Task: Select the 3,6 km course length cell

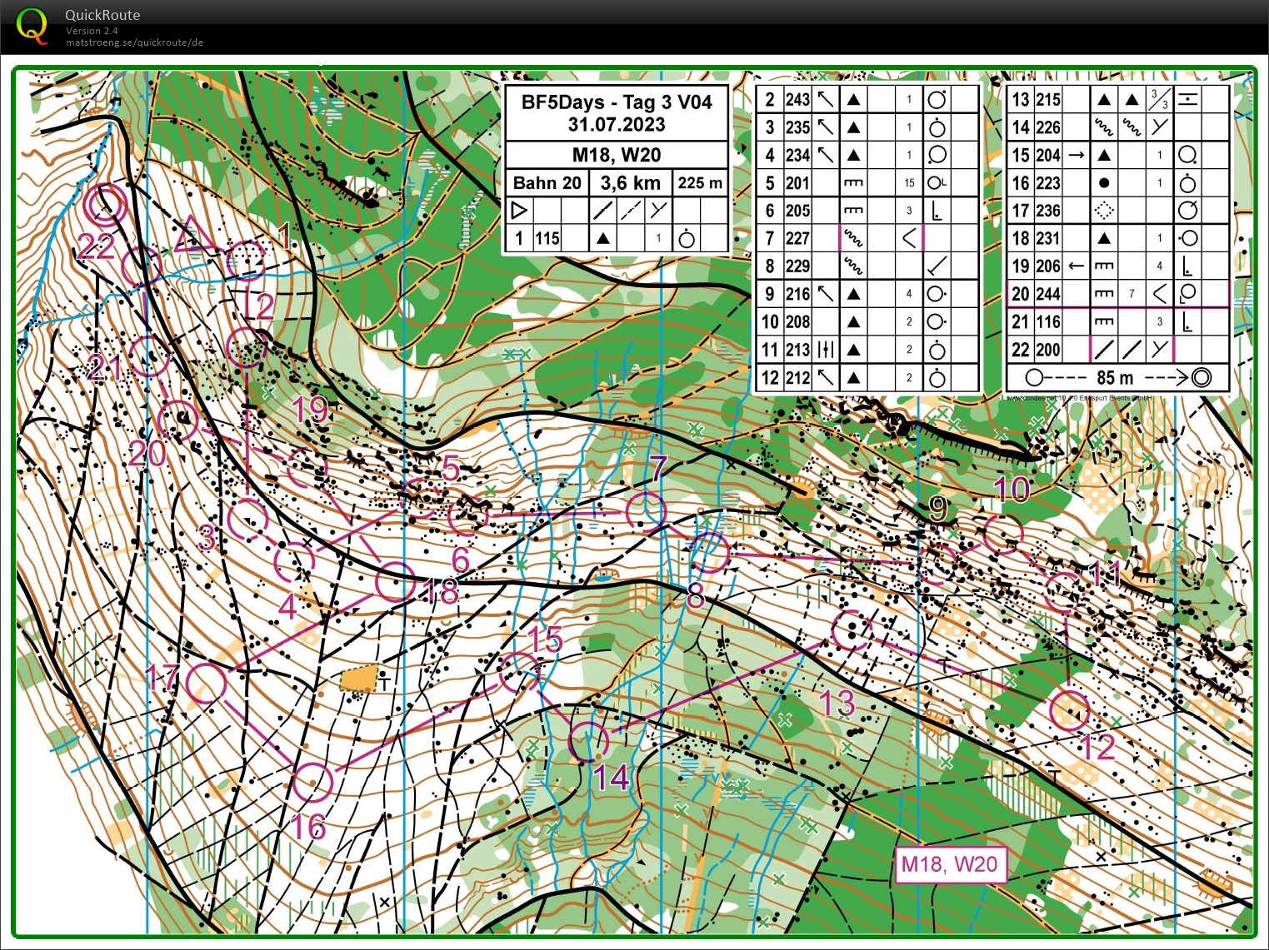Action: click(630, 182)
